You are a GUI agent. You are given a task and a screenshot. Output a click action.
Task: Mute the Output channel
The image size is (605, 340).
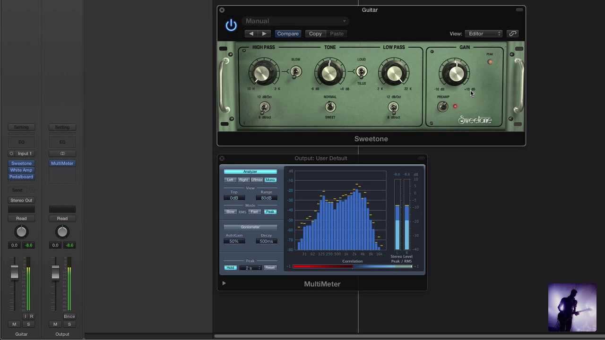[55, 324]
